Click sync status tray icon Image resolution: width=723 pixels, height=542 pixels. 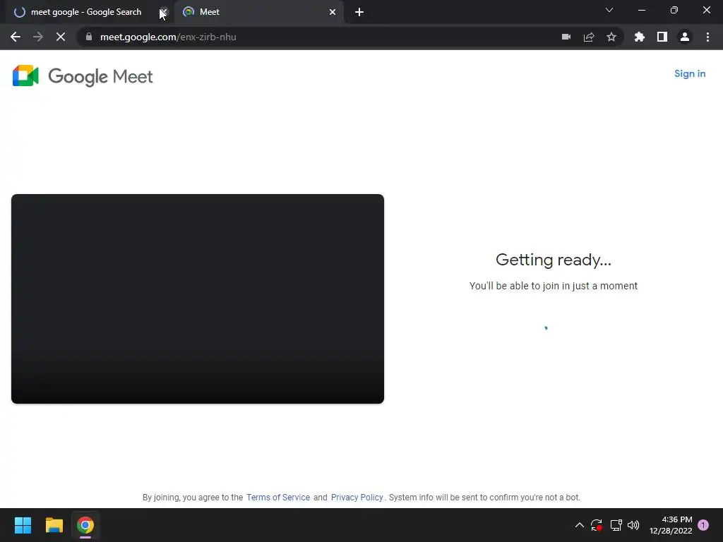pos(596,525)
